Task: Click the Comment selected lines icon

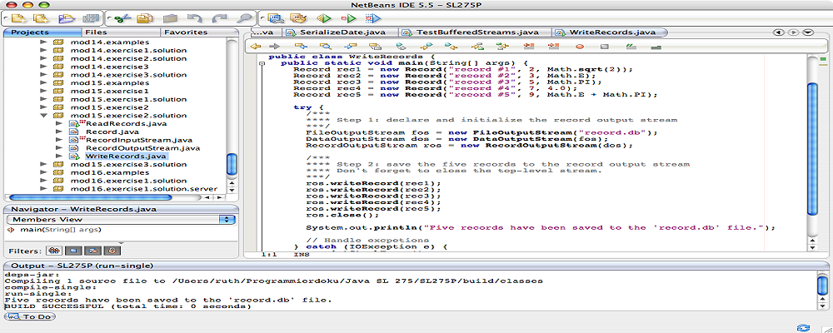Action: tap(631, 47)
